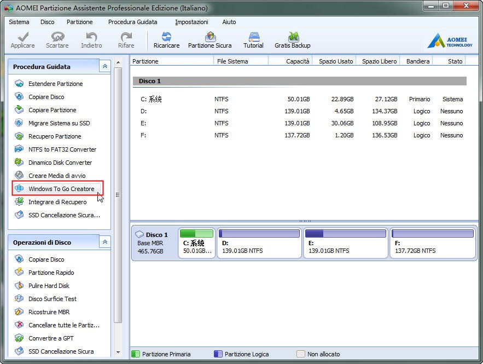This screenshot has height=364, width=483.
Task: Open the Sistema menu
Action: tap(19, 22)
